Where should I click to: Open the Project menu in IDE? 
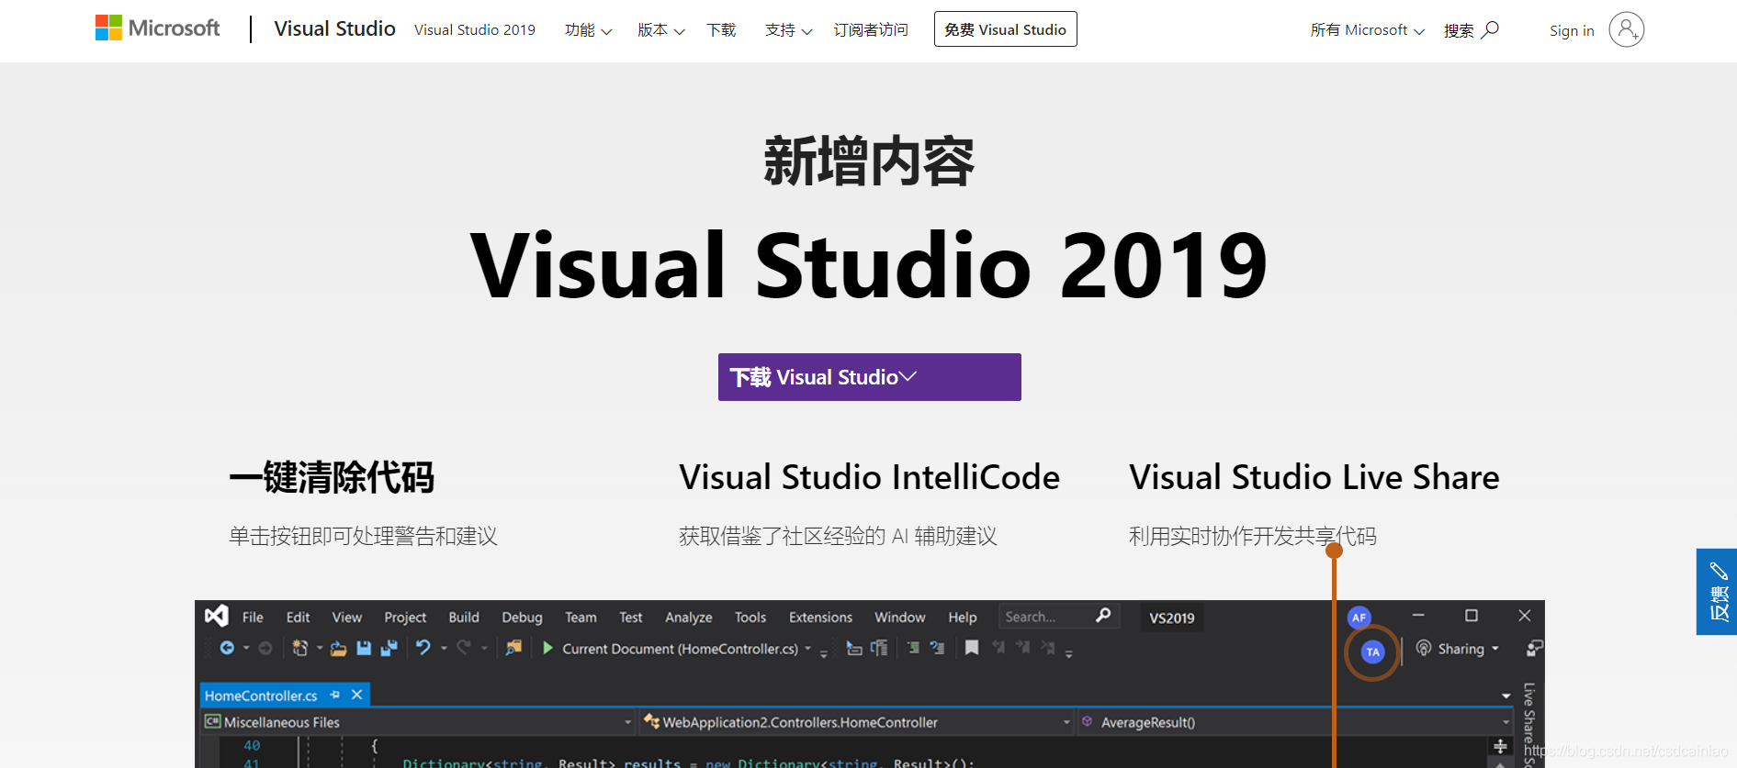405,617
